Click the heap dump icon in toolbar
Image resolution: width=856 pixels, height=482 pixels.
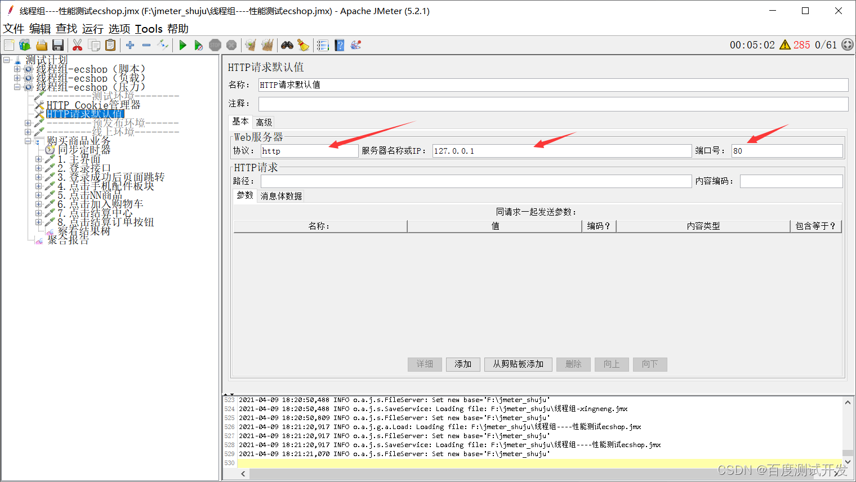(x=355, y=45)
